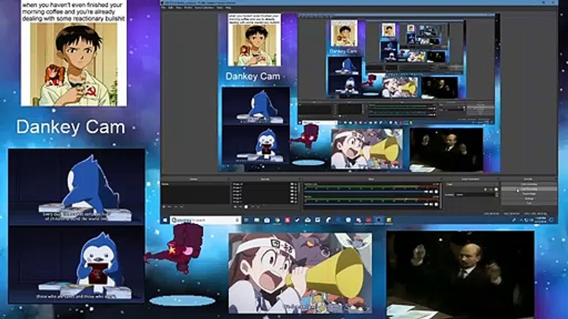Image resolution: width=568 pixels, height=319 pixels.
Task: Open the Tools menu in OBS
Action: [x=219, y=8]
